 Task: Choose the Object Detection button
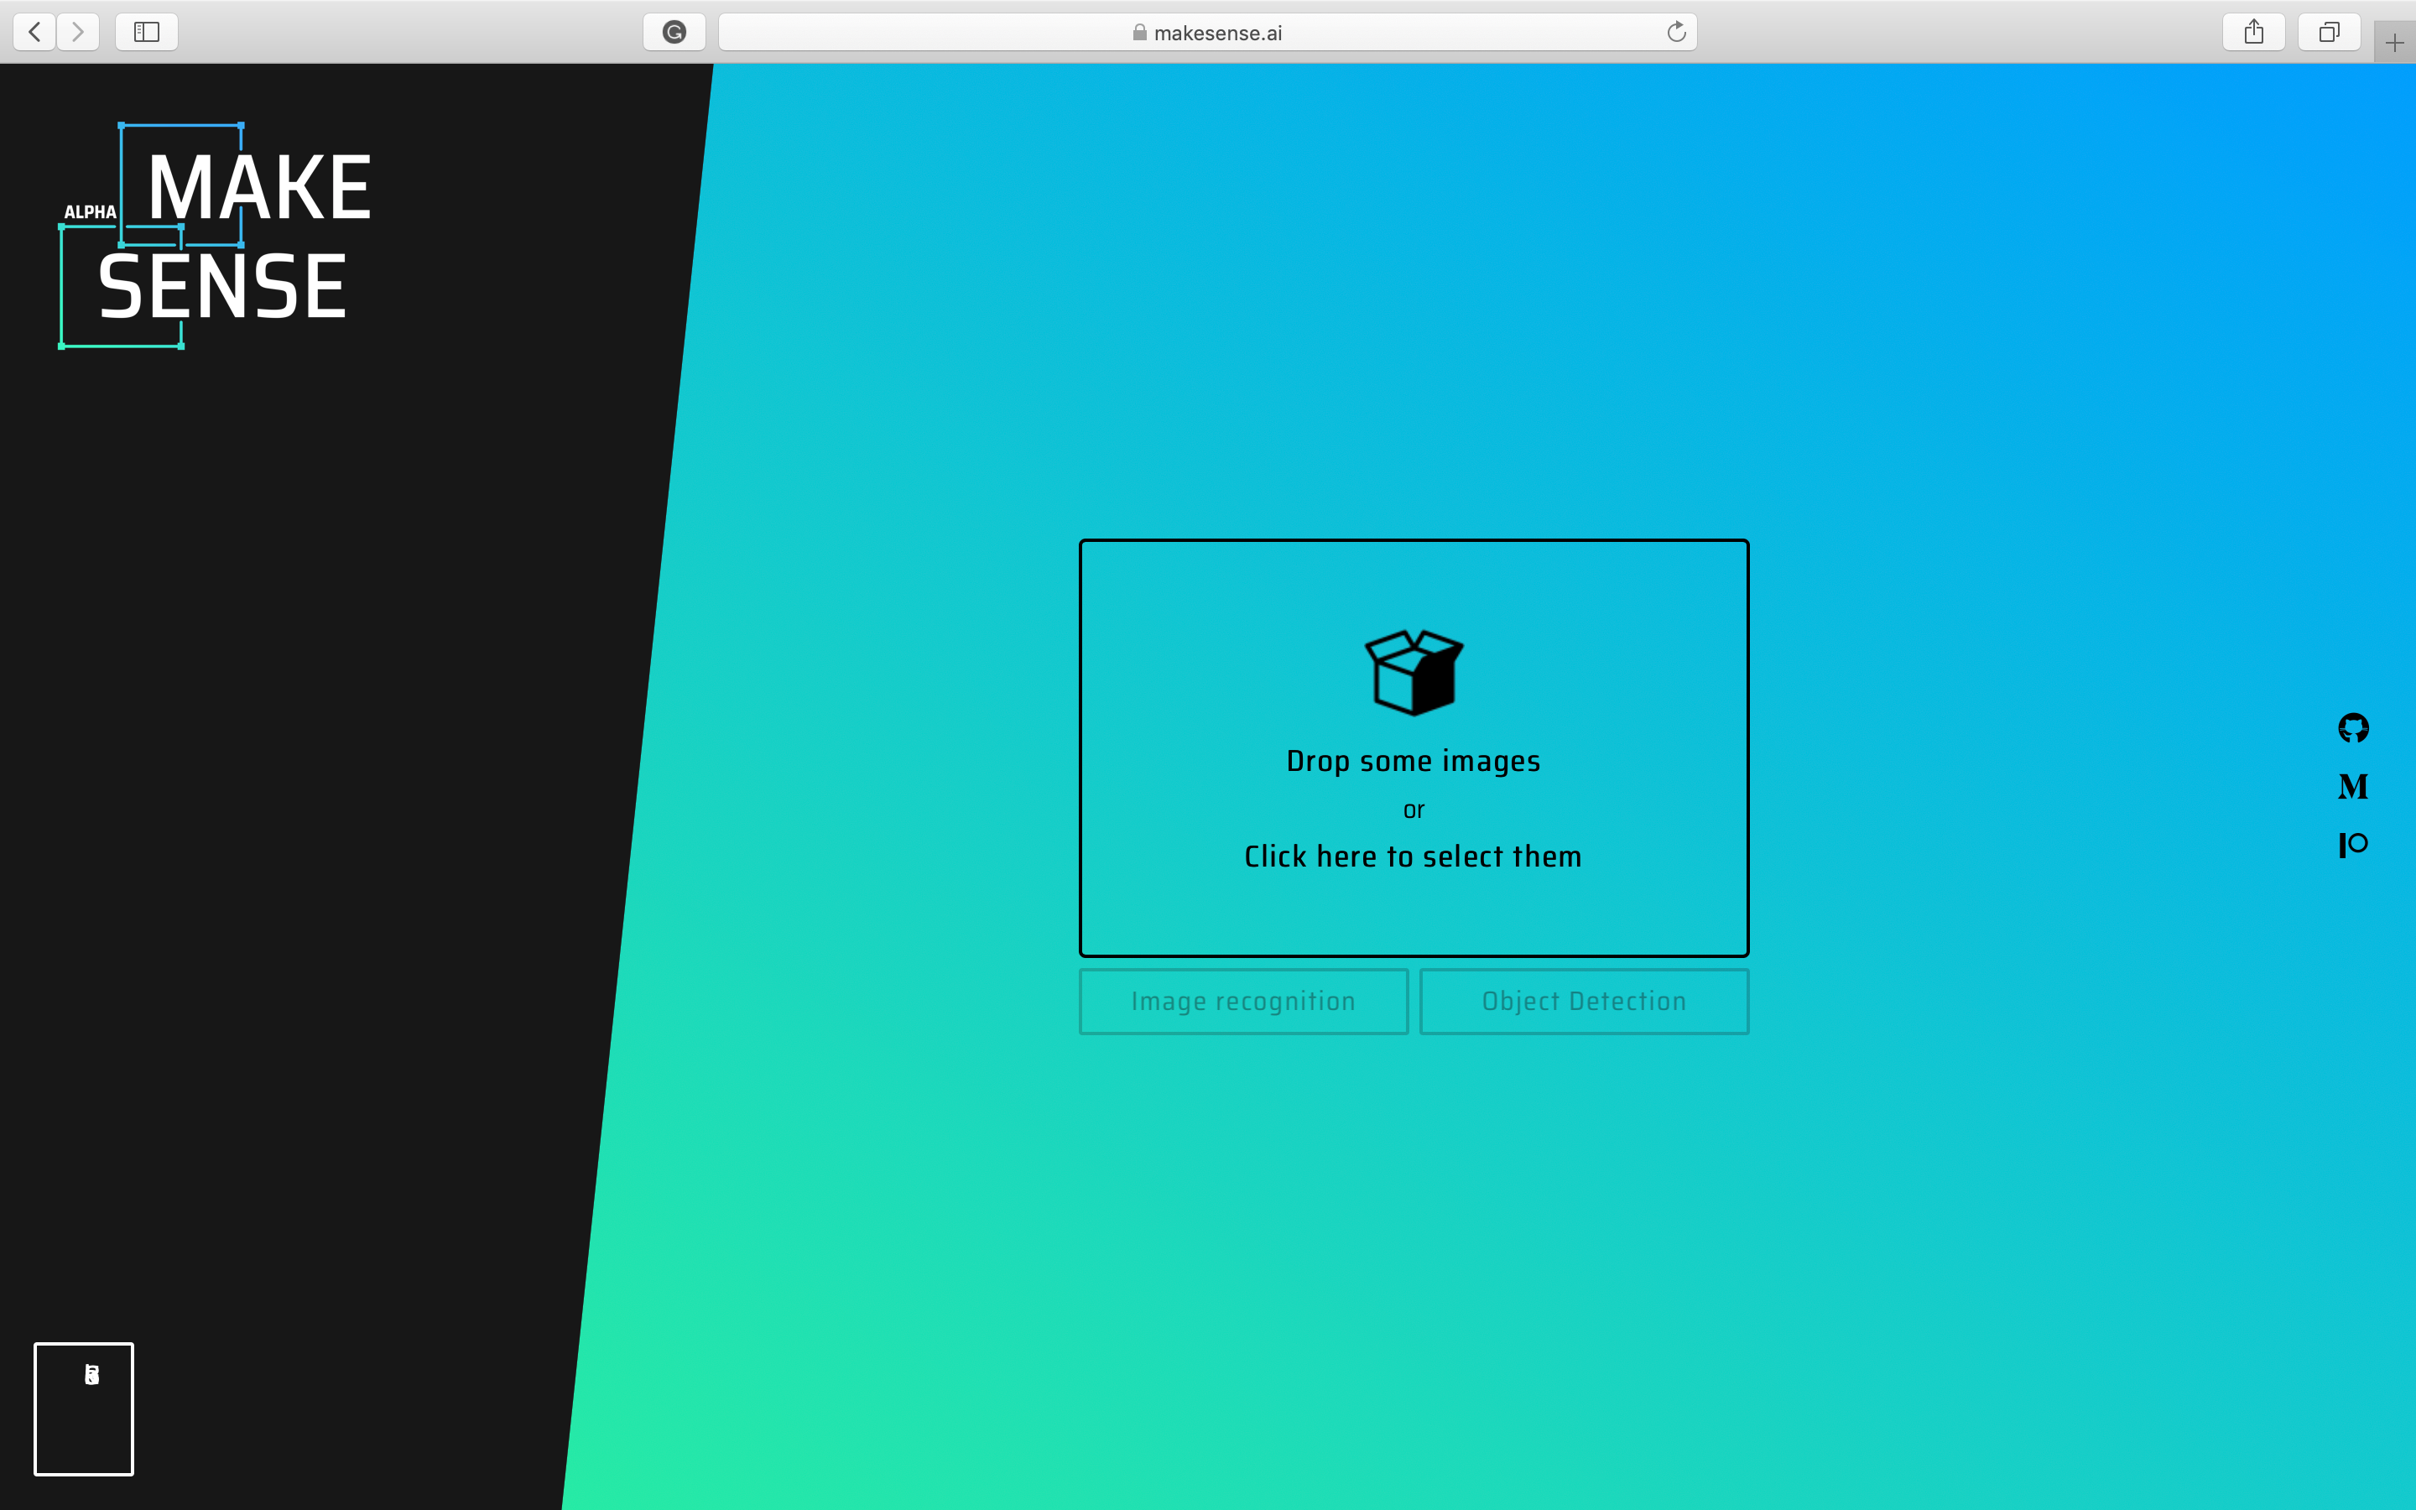pos(1585,1001)
